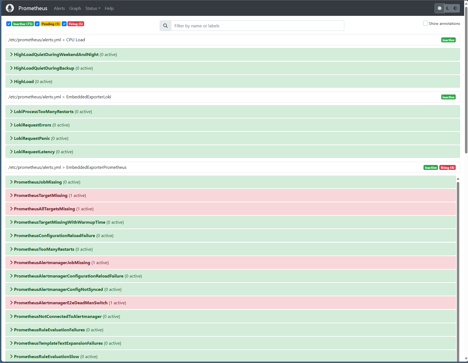Click the Prometheus flame logo
This screenshot has width=468, height=363.
coord(10,8)
